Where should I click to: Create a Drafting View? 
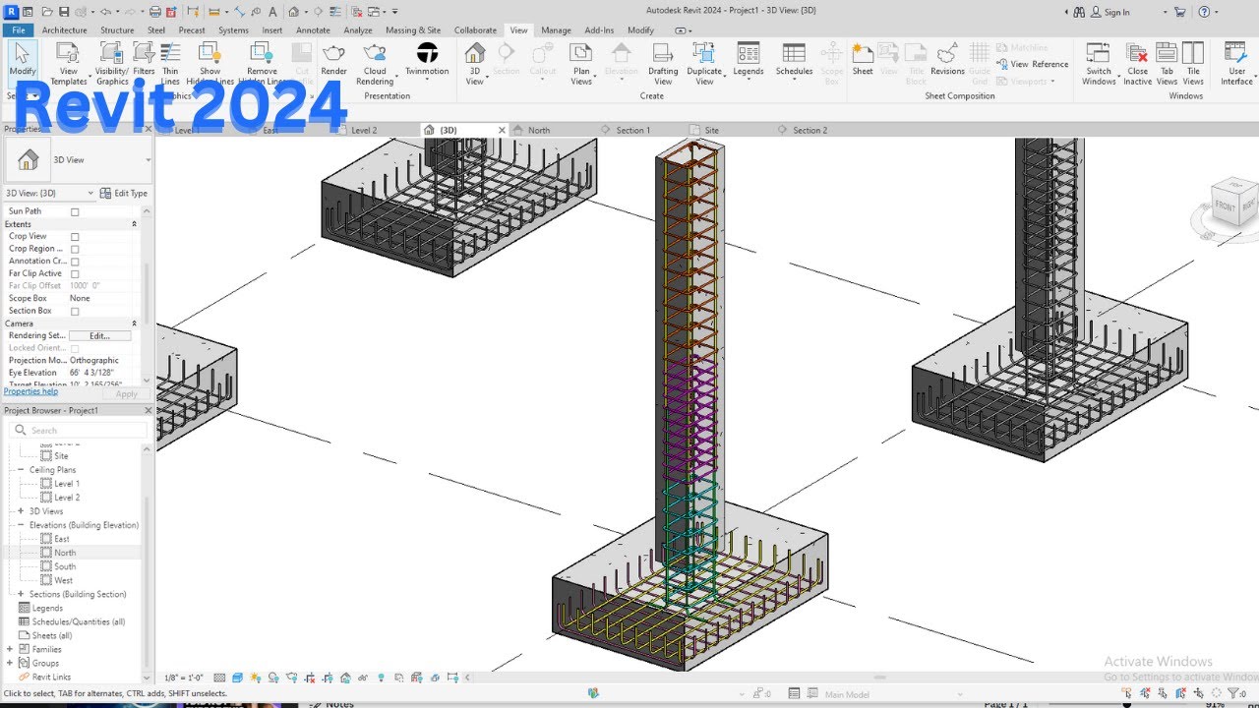tap(663, 63)
